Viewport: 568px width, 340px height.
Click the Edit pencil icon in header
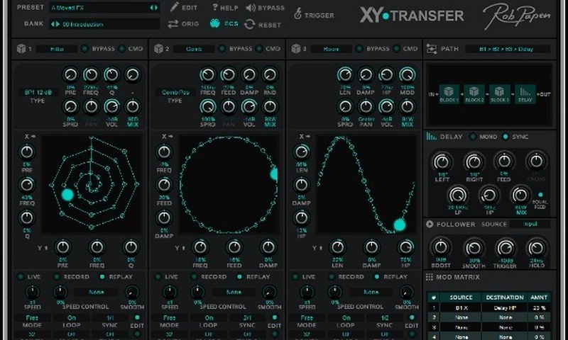tap(175, 7)
